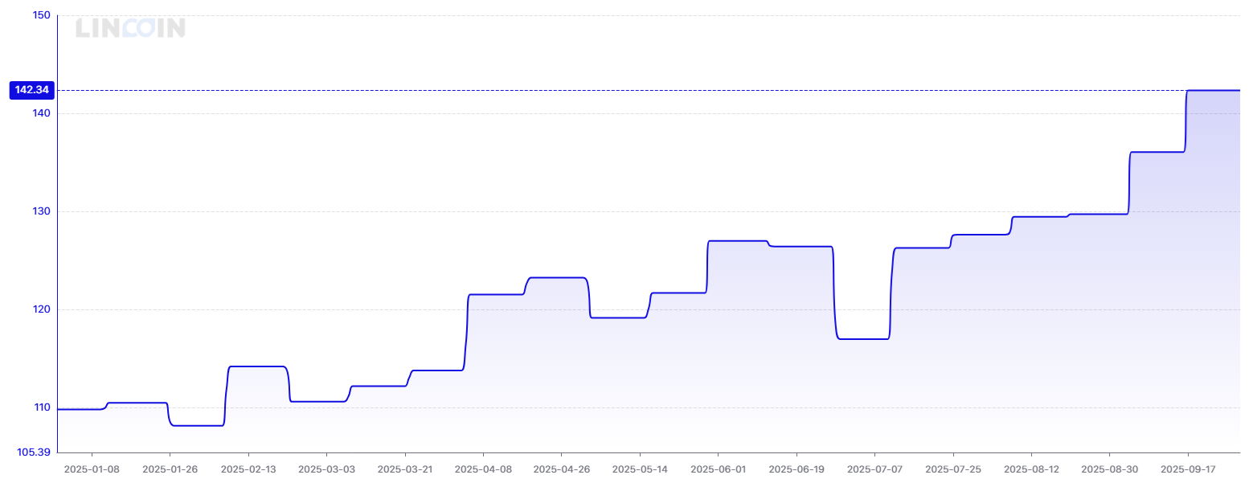Image resolution: width=1257 pixels, height=483 pixels.
Task: Select the 2025-05-14 date marker
Action: point(640,469)
